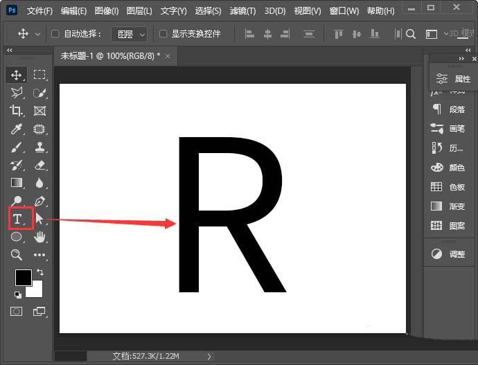478x365 pixels.
Task: Toggle Quick Mask mode
Action: (x=16, y=311)
